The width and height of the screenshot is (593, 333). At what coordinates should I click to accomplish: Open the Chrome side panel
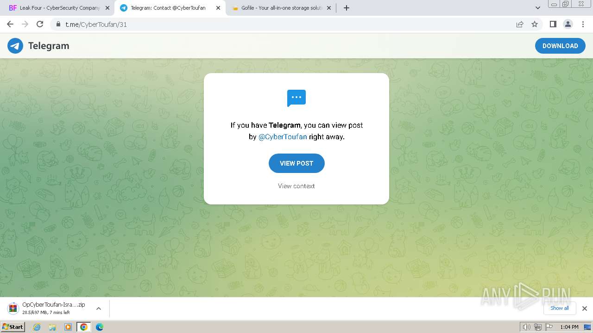tap(553, 24)
